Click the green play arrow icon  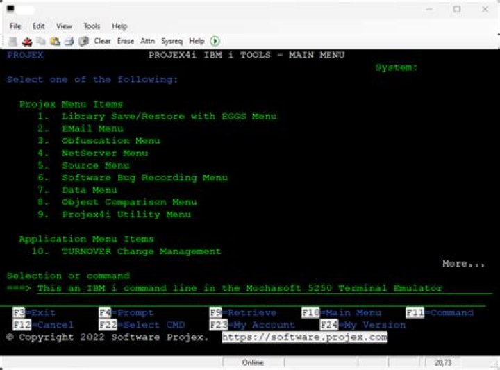coord(215,41)
